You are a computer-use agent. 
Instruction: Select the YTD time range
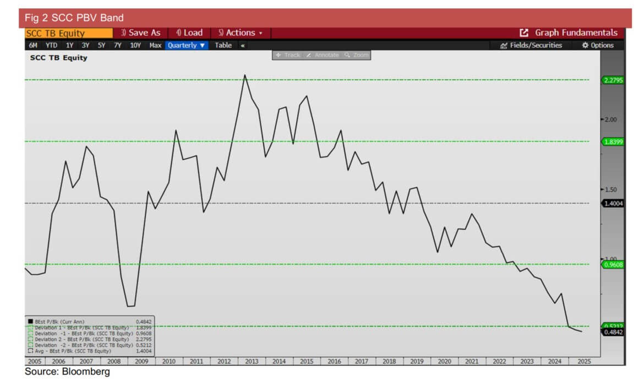[51, 45]
